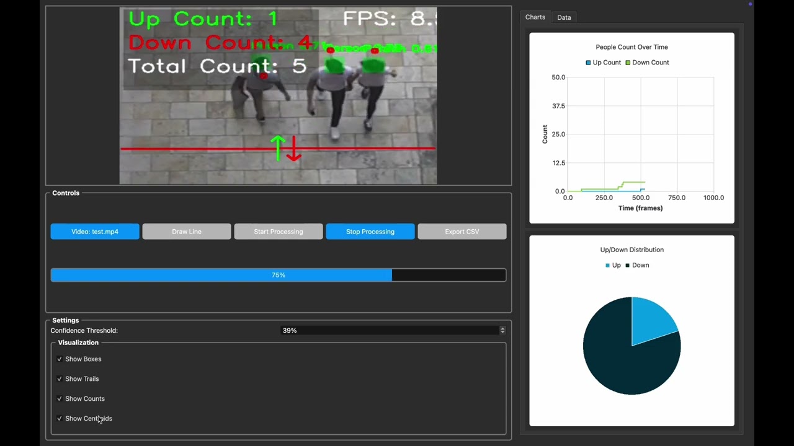Click the 'Up/Down Distribution' chart title

point(631,250)
